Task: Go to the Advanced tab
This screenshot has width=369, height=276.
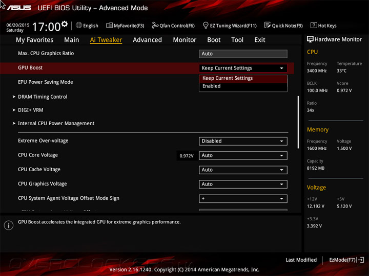Action: tap(147, 40)
